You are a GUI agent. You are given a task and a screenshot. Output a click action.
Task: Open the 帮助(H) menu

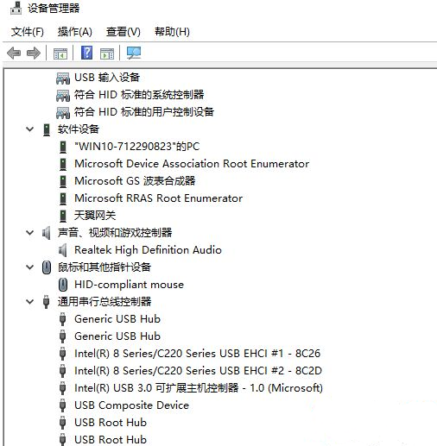(x=172, y=32)
